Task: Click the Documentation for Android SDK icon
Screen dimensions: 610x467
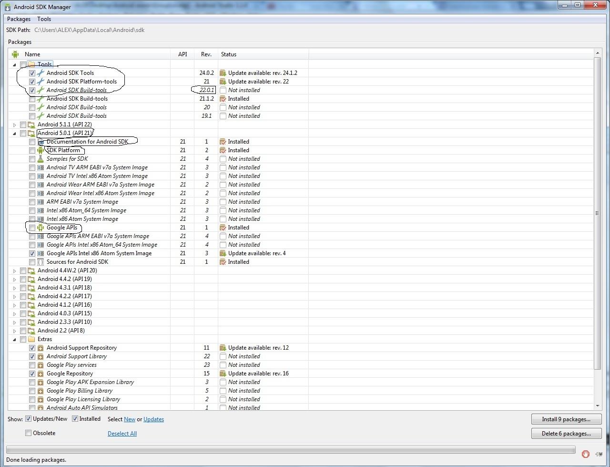Action: [41, 142]
